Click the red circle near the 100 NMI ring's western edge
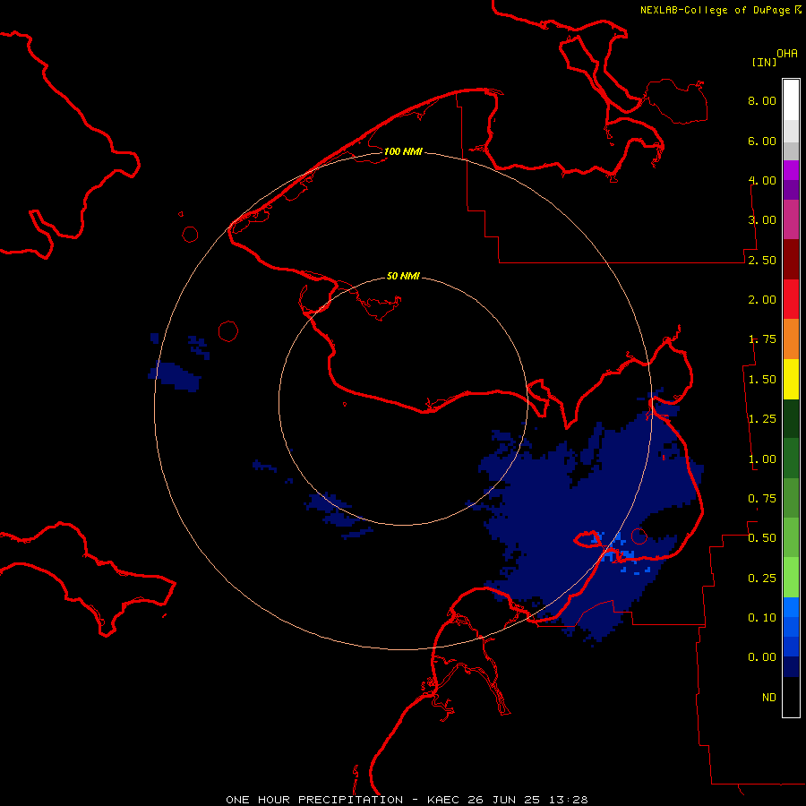 (x=228, y=331)
